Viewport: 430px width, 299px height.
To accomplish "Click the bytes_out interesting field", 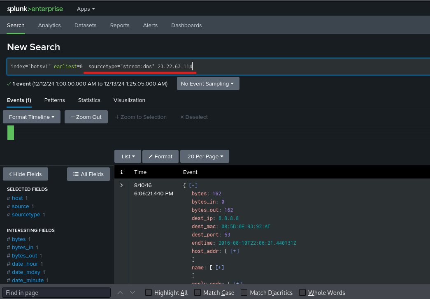I will tap(24, 256).
